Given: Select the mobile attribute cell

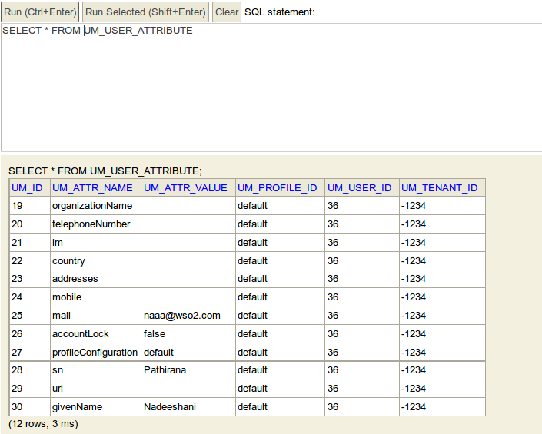Looking at the screenshot, I should (96, 297).
